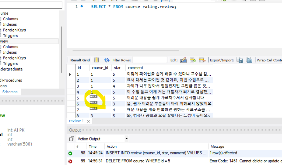Click comment cell in row id 1
Screen dimensions: 282x165
pyautogui.click(x=169, y=74)
